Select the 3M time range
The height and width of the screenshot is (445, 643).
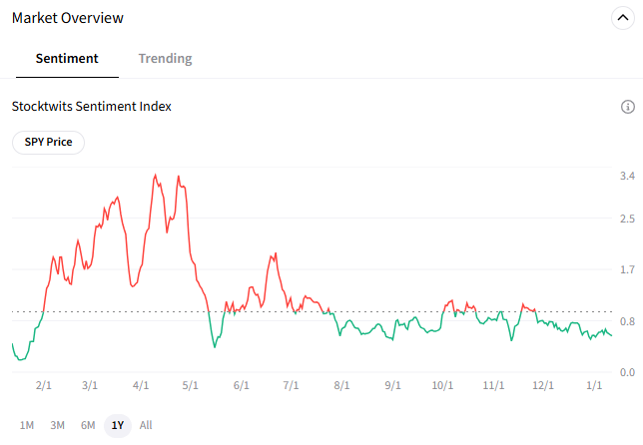point(58,425)
